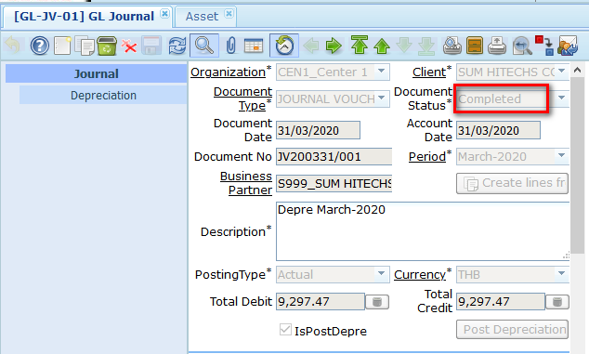Click the Period label link

(427, 156)
